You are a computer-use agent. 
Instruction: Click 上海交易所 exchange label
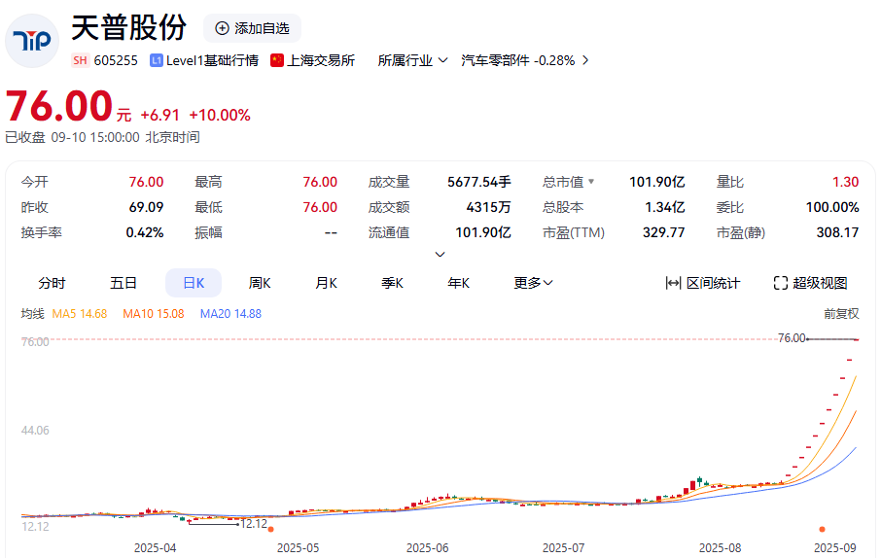[321, 60]
